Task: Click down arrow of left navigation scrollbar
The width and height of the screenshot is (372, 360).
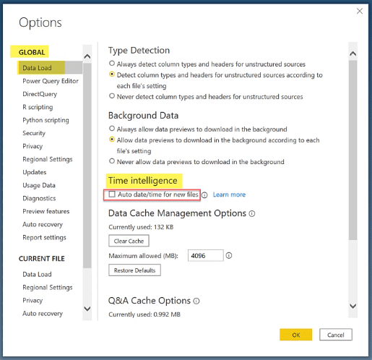Action: pyautogui.click(x=87, y=309)
